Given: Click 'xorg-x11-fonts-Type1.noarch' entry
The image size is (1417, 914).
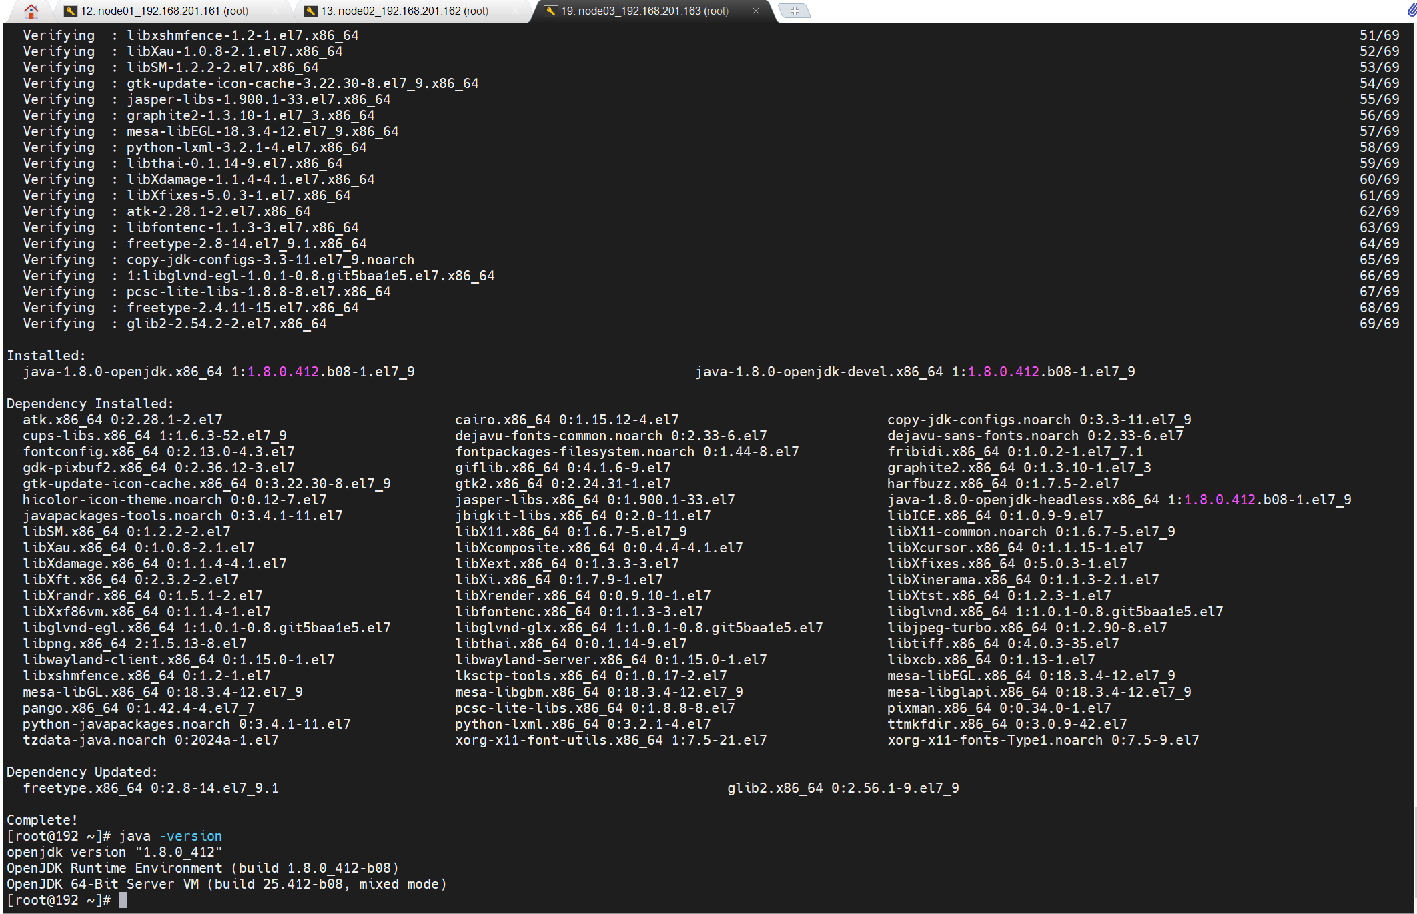Looking at the screenshot, I should click(x=1043, y=740).
